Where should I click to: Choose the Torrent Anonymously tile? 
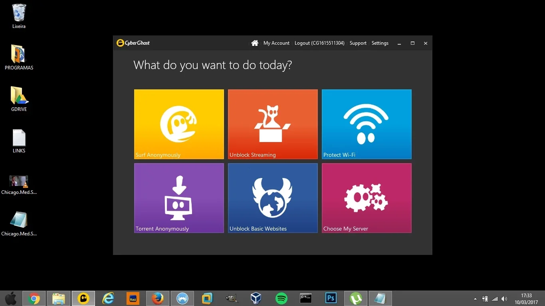coord(179,198)
